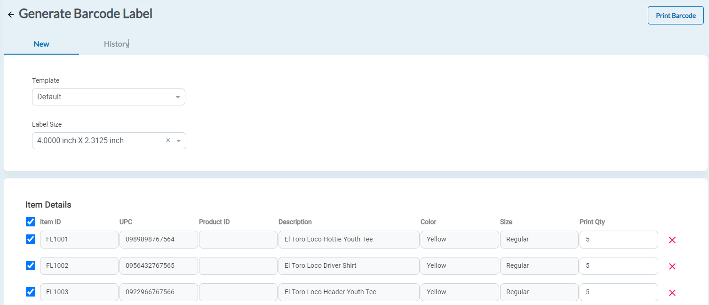Click the Description column header
The height and width of the screenshot is (305, 709).
coord(295,222)
